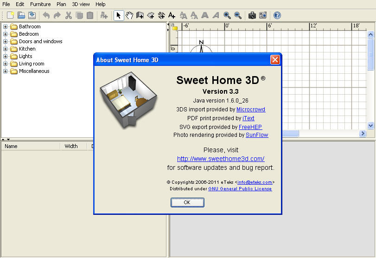Screen dimensions: 376x258
Task: Open the Edit menu
Action: point(20,4)
